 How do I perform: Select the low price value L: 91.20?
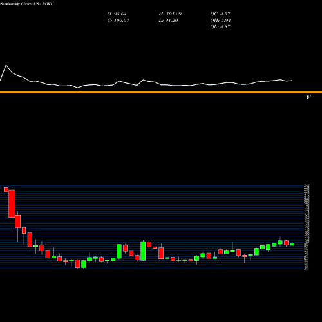coord(168,21)
